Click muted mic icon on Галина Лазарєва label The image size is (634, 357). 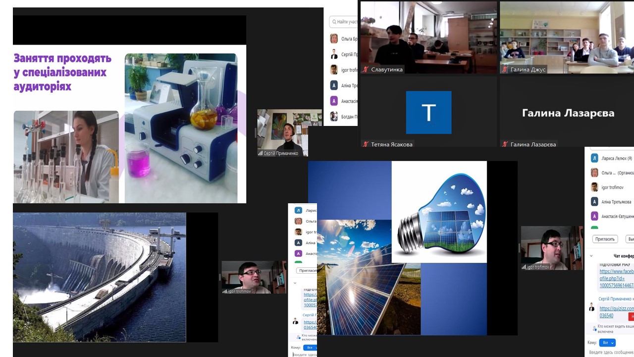tap(505, 144)
